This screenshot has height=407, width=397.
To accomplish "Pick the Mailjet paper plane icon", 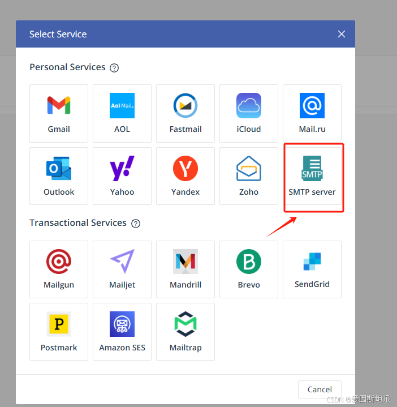I will click(122, 262).
